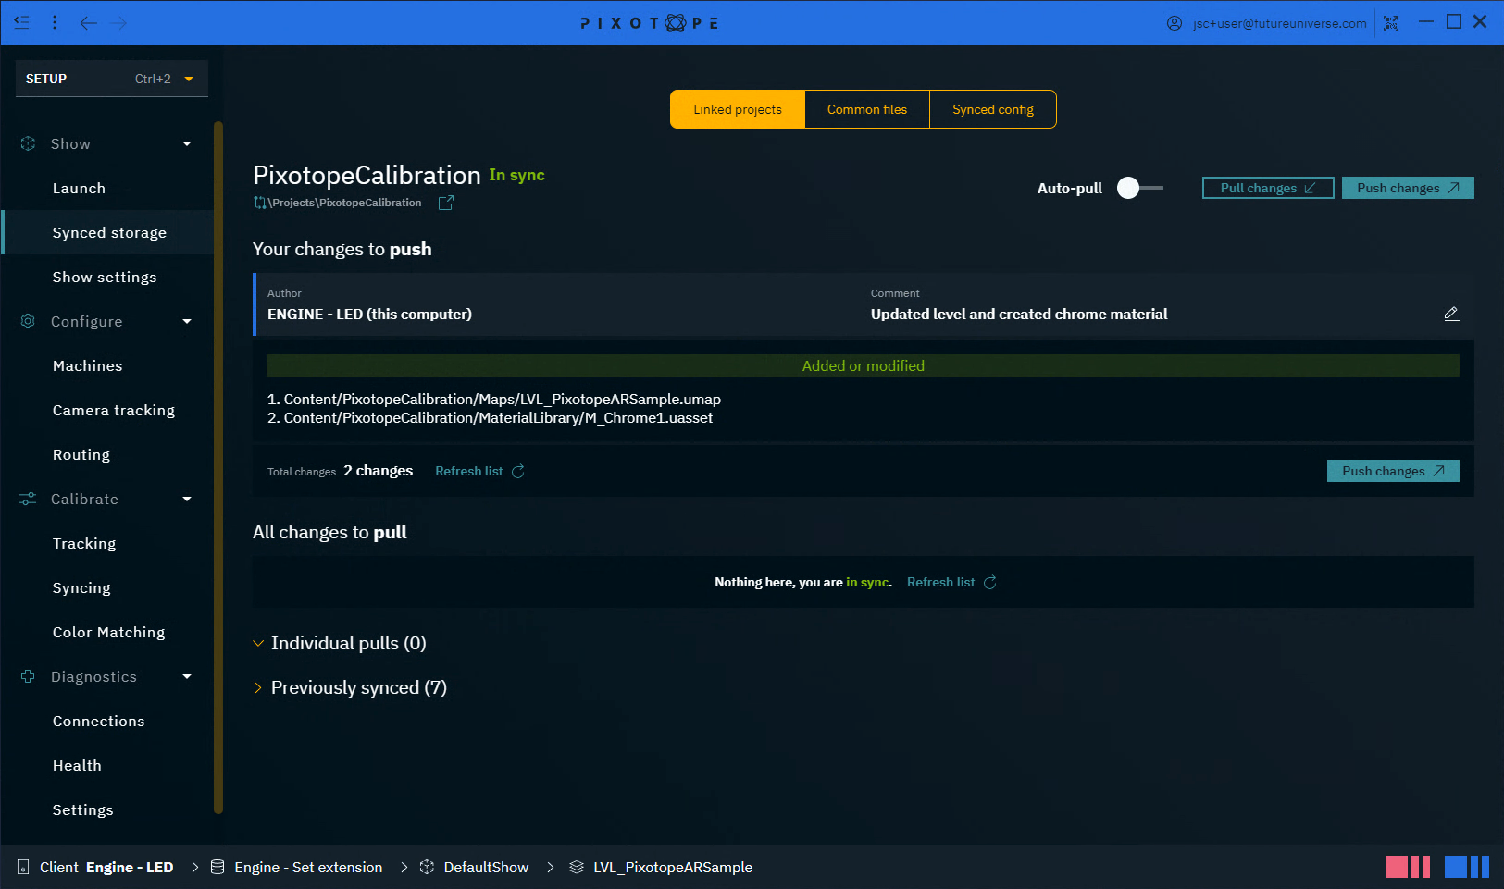This screenshot has height=889, width=1504.
Task: Click the level layers icon in status bar
Action: (x=577, y=867)
